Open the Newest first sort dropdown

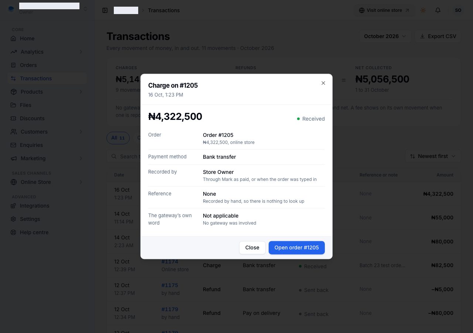tap(433, 157)
